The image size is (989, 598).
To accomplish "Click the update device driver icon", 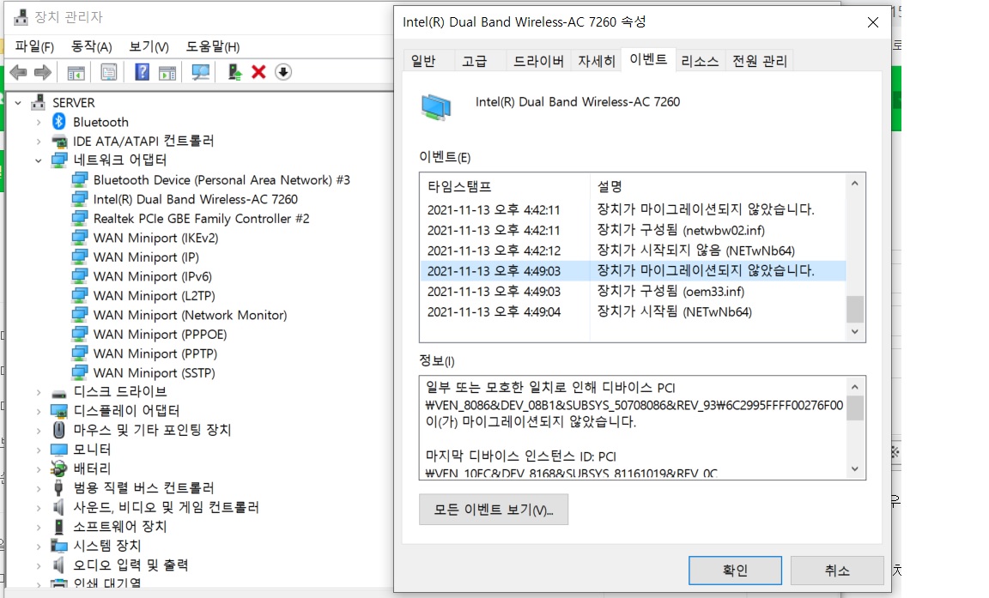I will (234, 72).
